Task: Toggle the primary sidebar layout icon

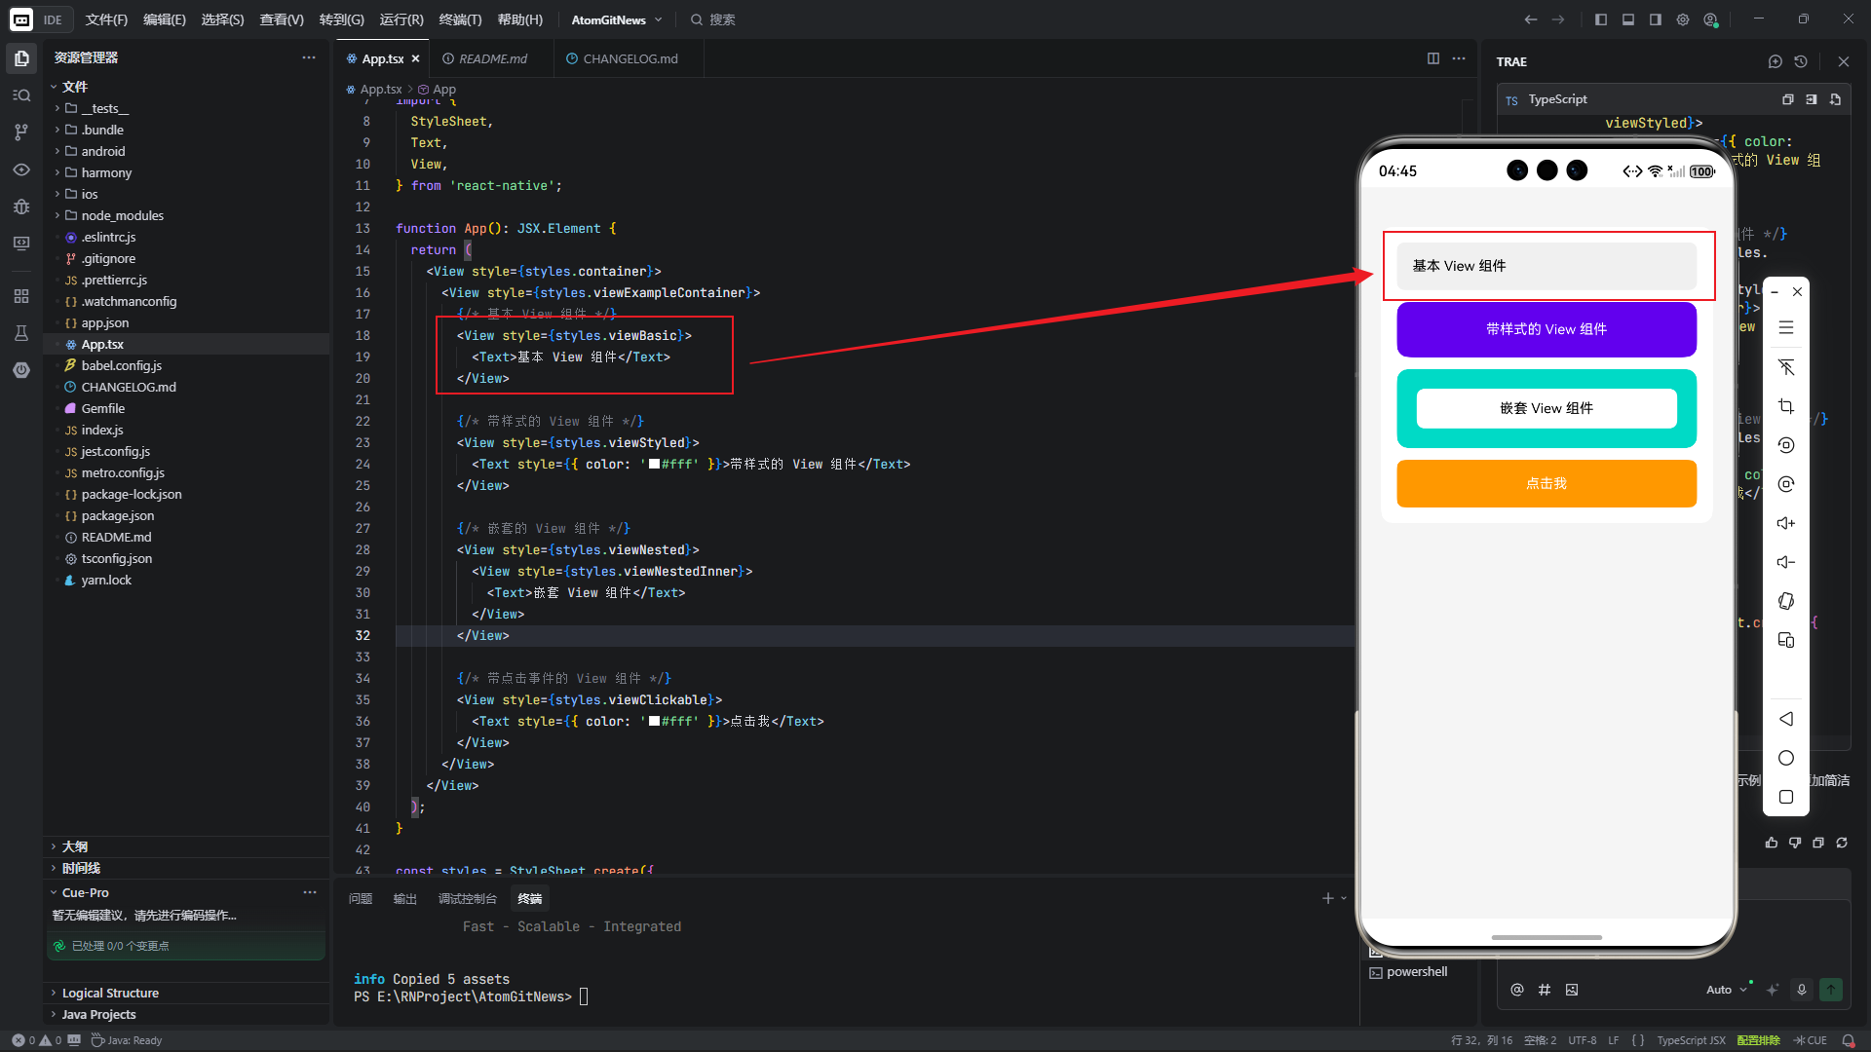Action: tap(1600, 19)
